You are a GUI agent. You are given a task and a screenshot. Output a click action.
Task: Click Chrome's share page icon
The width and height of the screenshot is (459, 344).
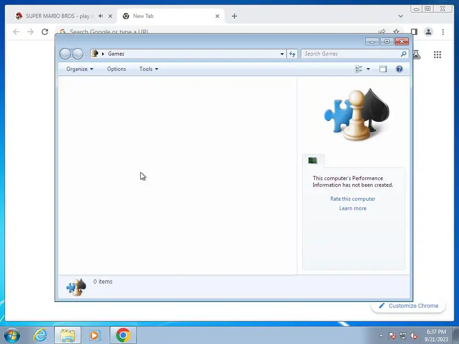click(x=382, y=31)
